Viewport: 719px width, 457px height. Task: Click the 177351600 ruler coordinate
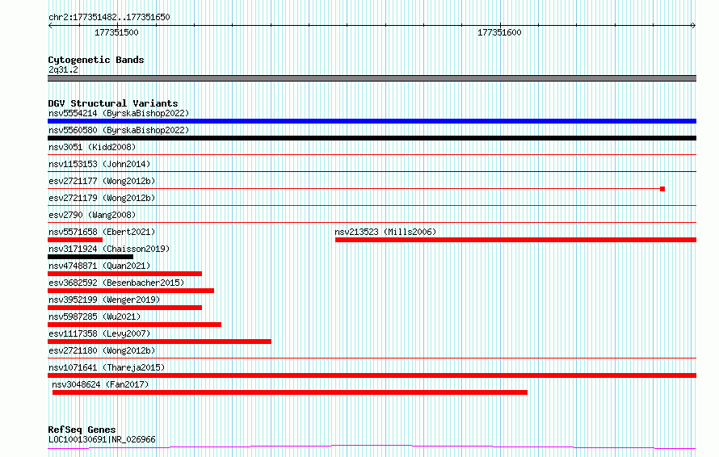point(499,32)
